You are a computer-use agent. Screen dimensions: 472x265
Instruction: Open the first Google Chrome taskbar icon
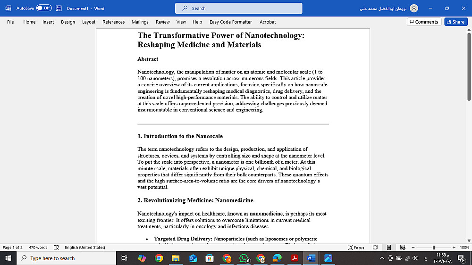tap(159, 258)
